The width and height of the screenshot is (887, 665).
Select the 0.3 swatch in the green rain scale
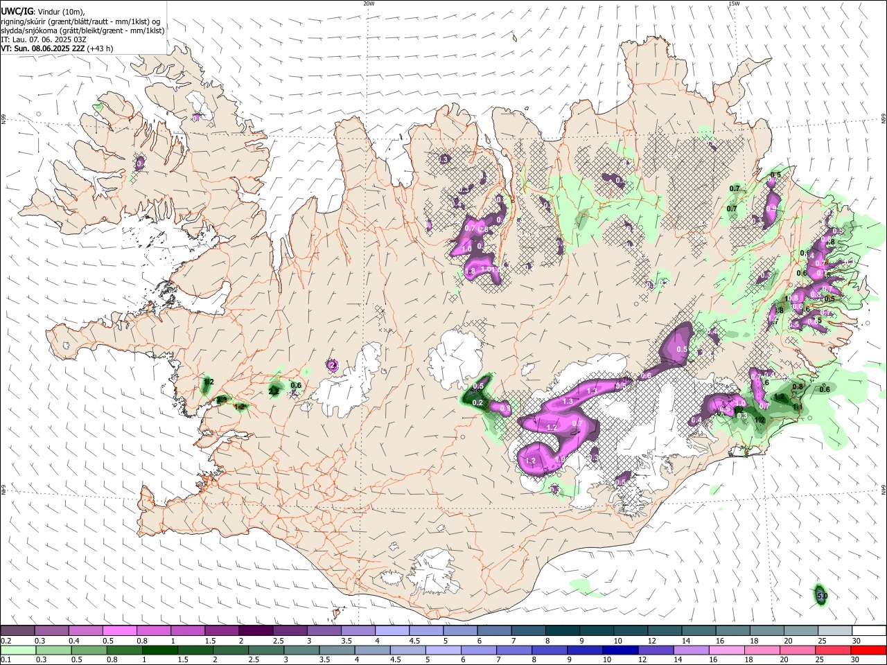coord(53,650)
